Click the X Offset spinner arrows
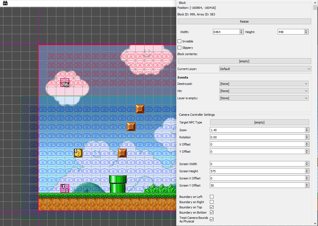 pos(307,144)
